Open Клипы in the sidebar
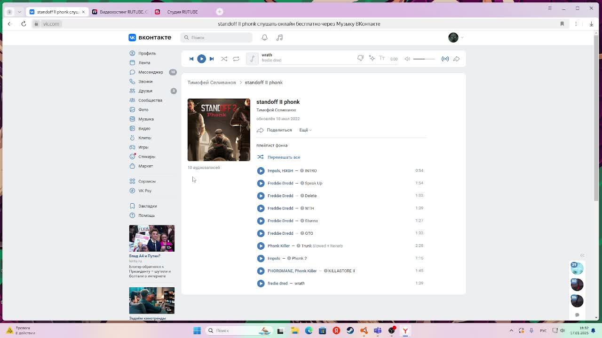 click(144, 138)
